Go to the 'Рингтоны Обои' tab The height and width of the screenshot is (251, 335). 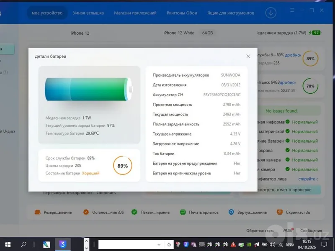point(182,13)
